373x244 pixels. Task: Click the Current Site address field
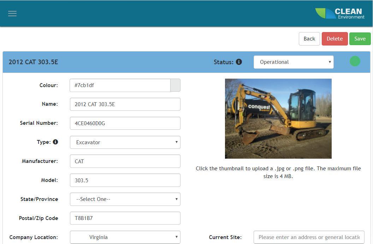tap(309, 237)
